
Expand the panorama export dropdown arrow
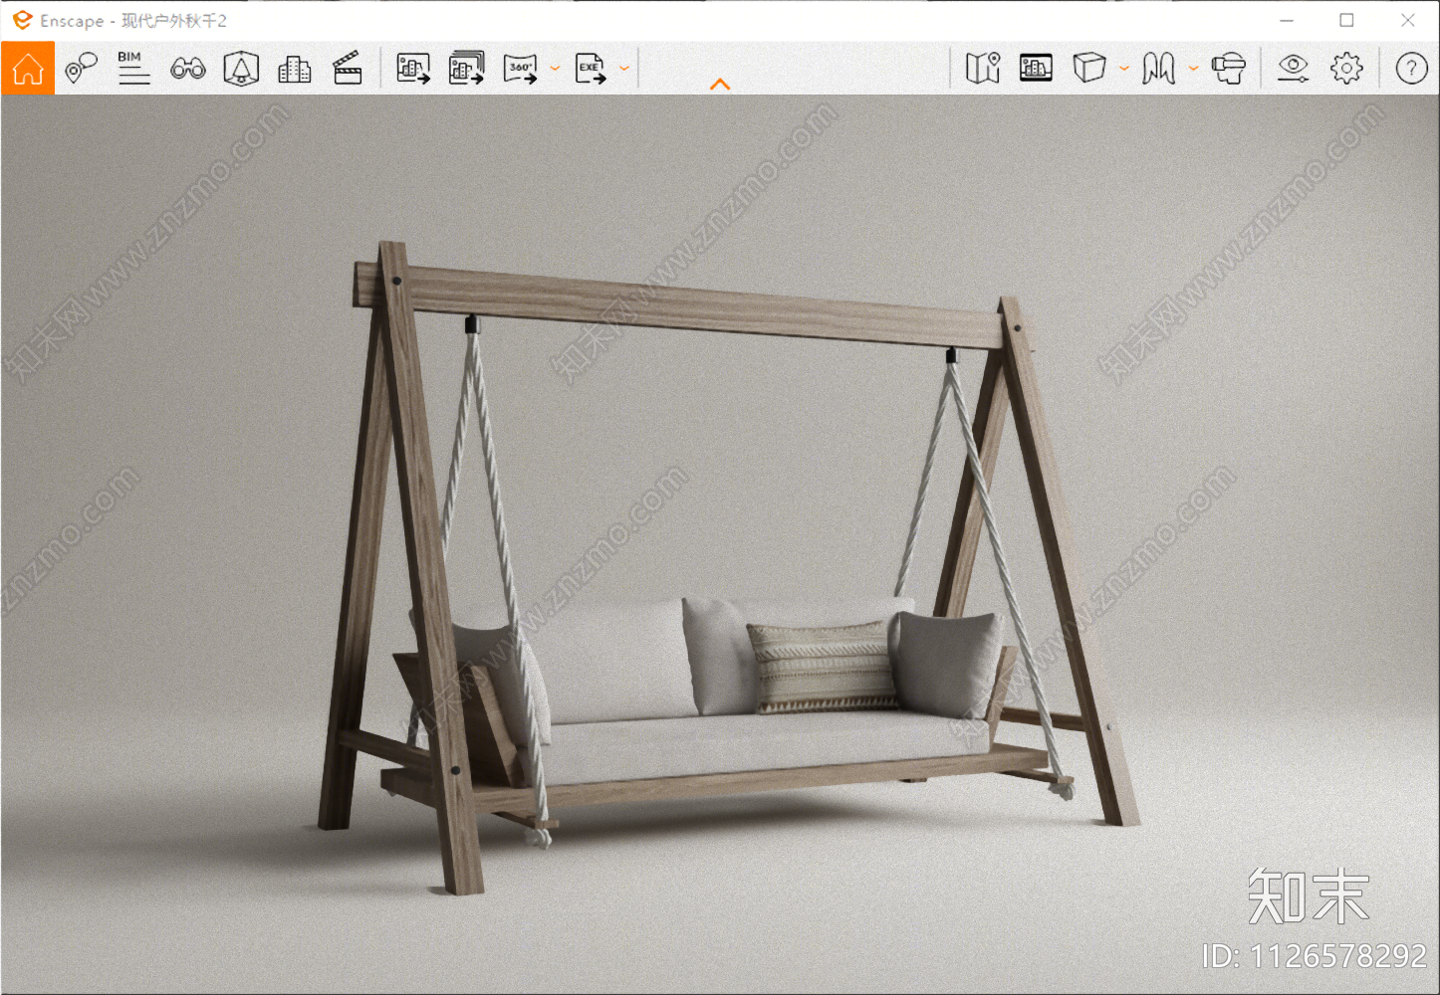(555, 69)
